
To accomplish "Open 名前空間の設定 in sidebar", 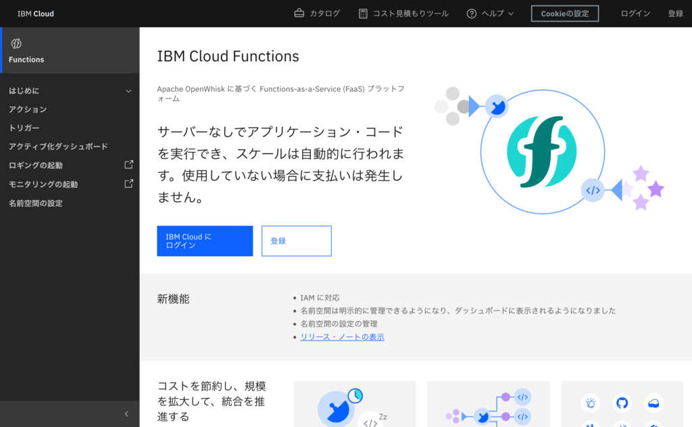I will pyautogui.click(x=36, y=203).
